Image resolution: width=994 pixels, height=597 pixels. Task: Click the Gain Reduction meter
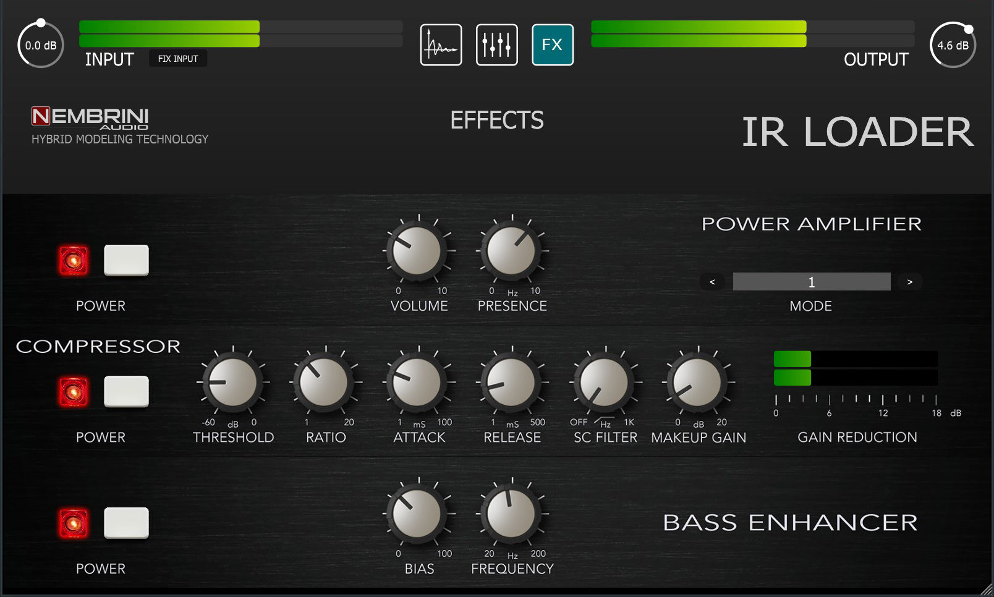(856, 368)
